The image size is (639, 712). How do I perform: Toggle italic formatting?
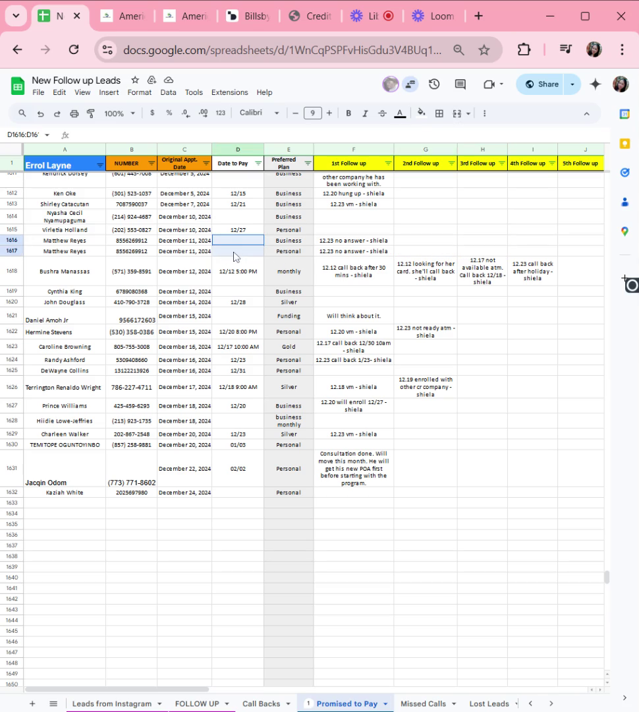(x=365, y=113)
